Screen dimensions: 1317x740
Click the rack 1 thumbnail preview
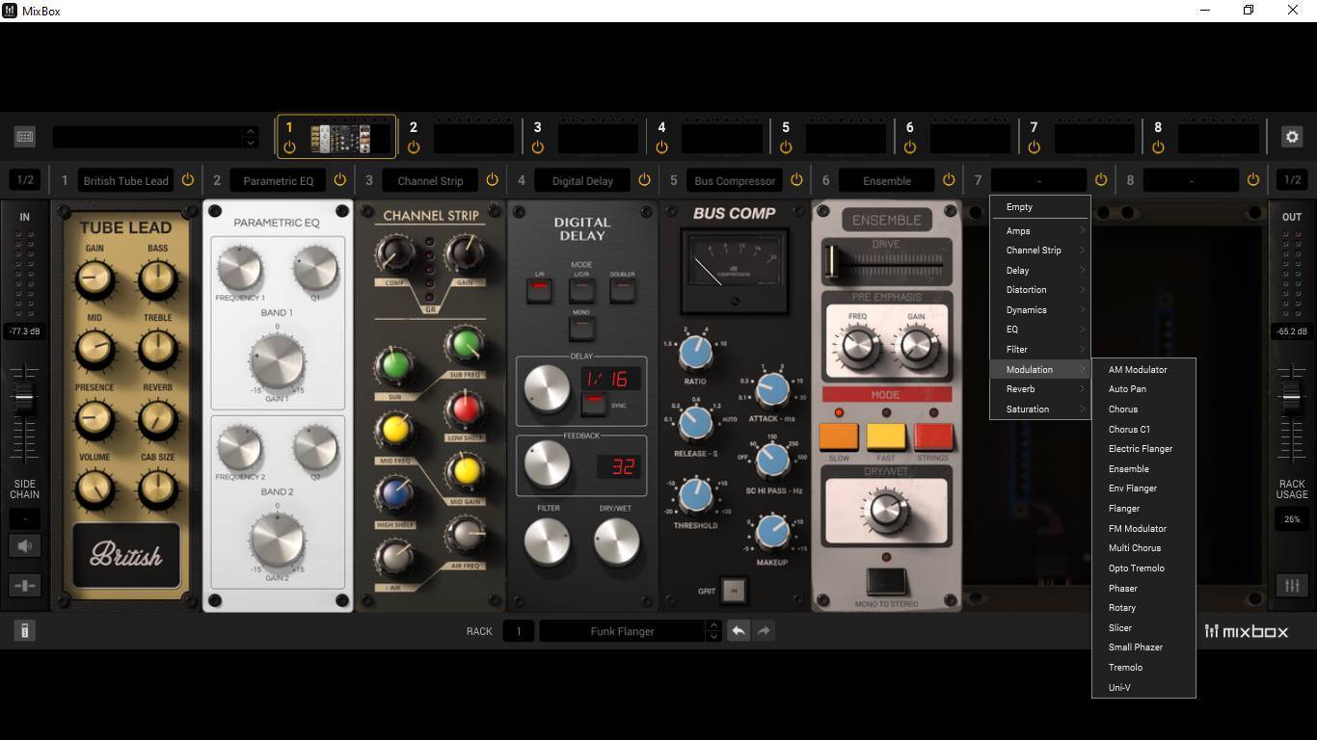point(340,138)
